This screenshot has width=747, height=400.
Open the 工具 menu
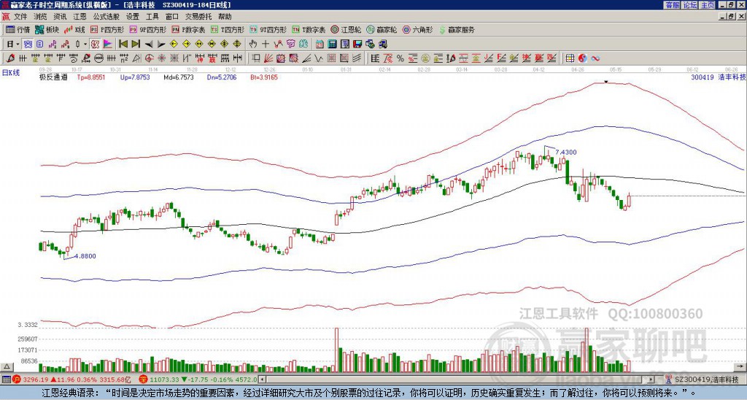pos(152,17)
